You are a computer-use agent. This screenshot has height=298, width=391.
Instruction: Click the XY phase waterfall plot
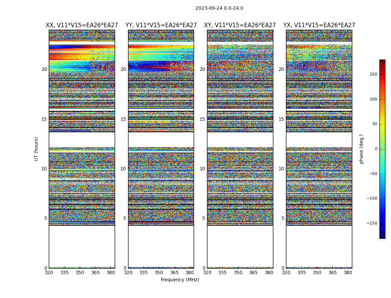coord(240,149)
